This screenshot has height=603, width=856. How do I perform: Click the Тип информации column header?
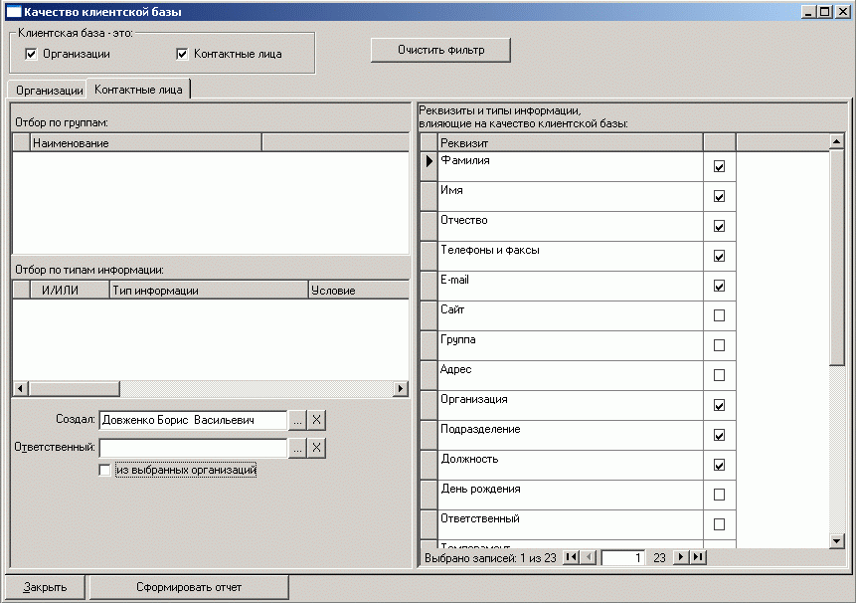209,290
